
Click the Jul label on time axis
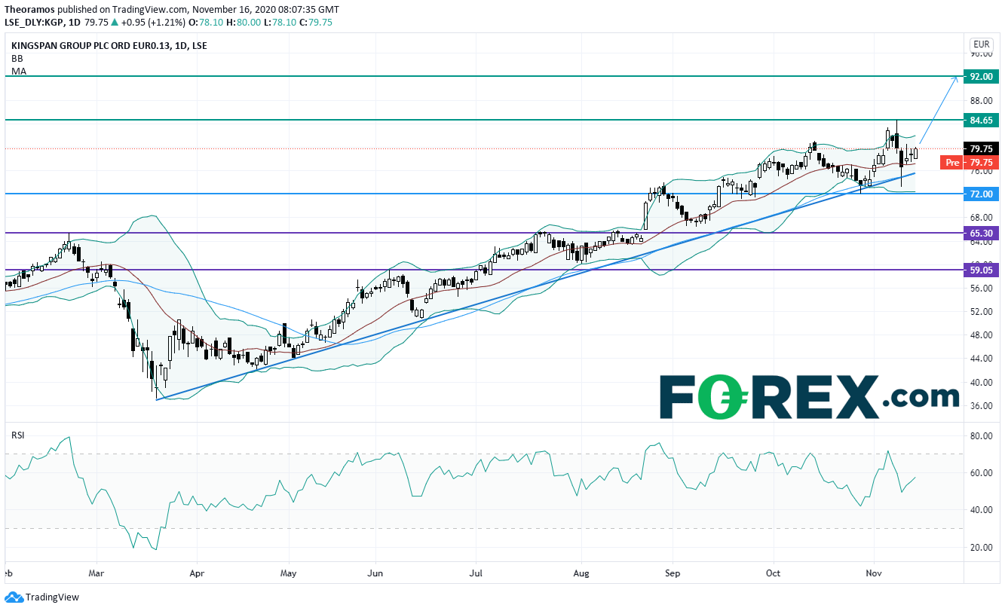[x=476, y=573]
